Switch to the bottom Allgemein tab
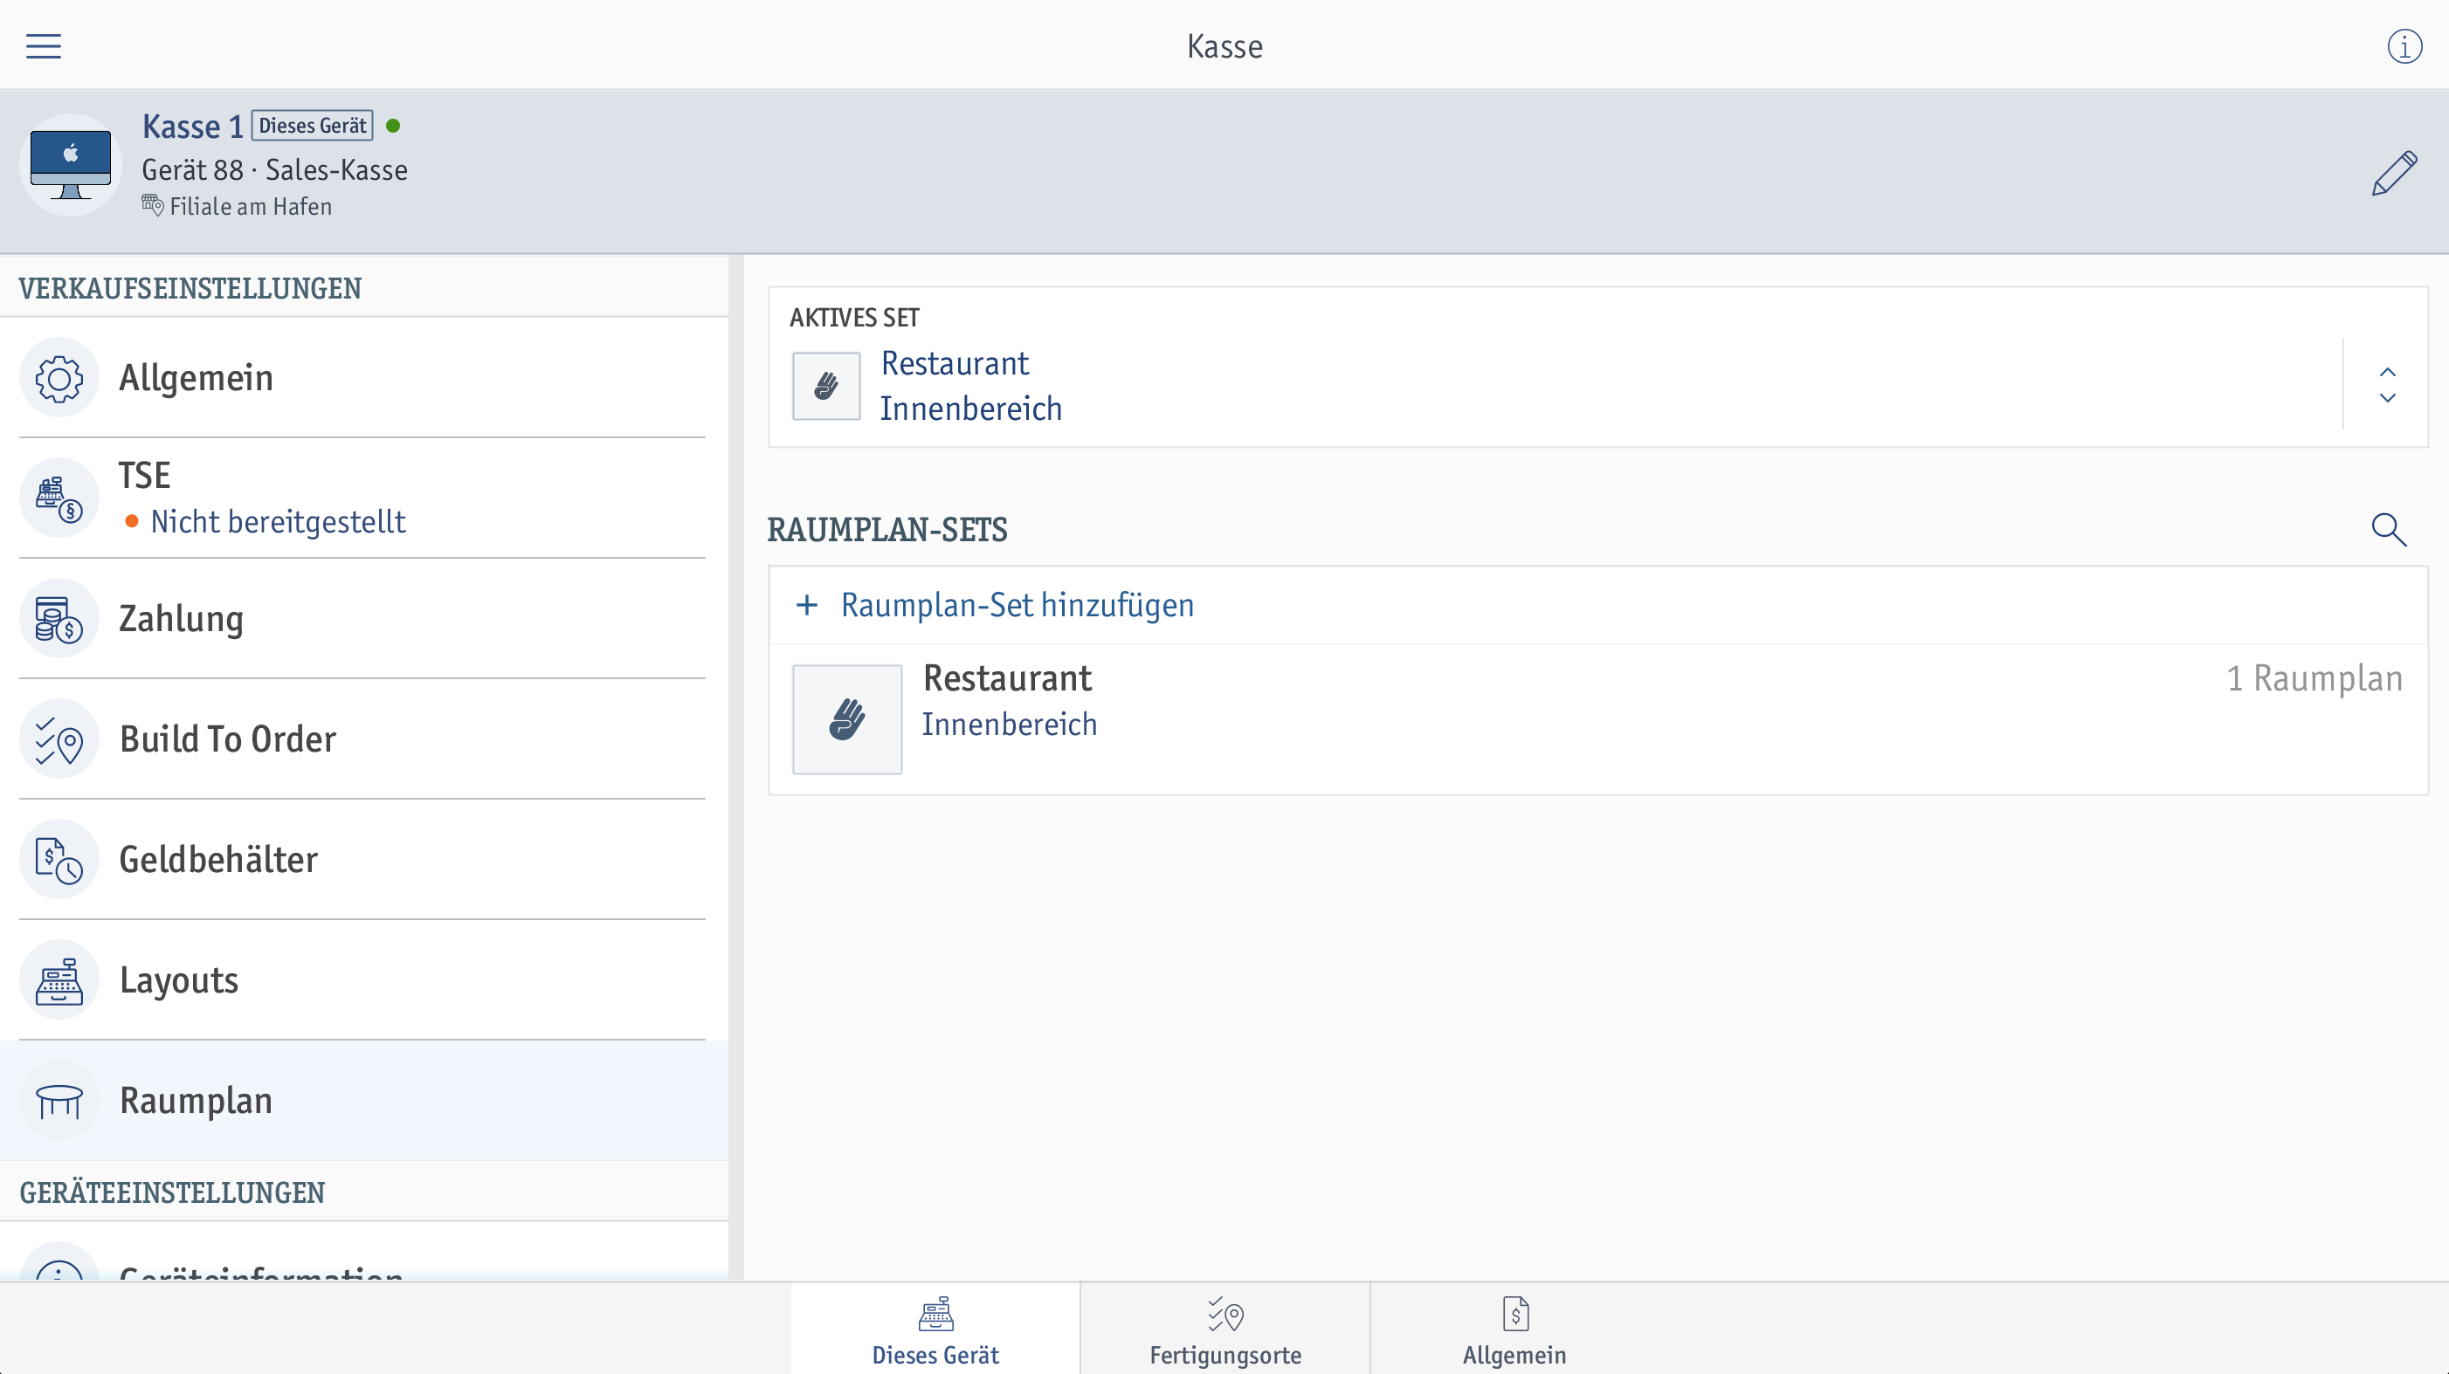 [1514, 1329]
